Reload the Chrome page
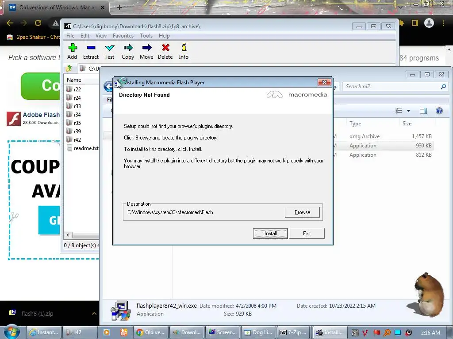 pyautogui.click(x=38, y=23)
